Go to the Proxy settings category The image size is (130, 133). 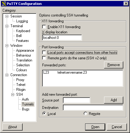point(20,80)
